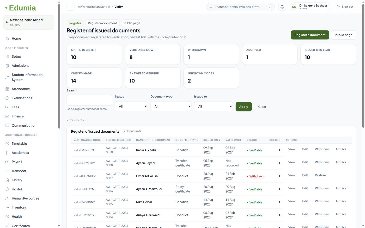This screenshot has height=228, width=365.
Task: Click the Examinations check-circle icon
Action: pyautogui.click(x=7, y=98)
